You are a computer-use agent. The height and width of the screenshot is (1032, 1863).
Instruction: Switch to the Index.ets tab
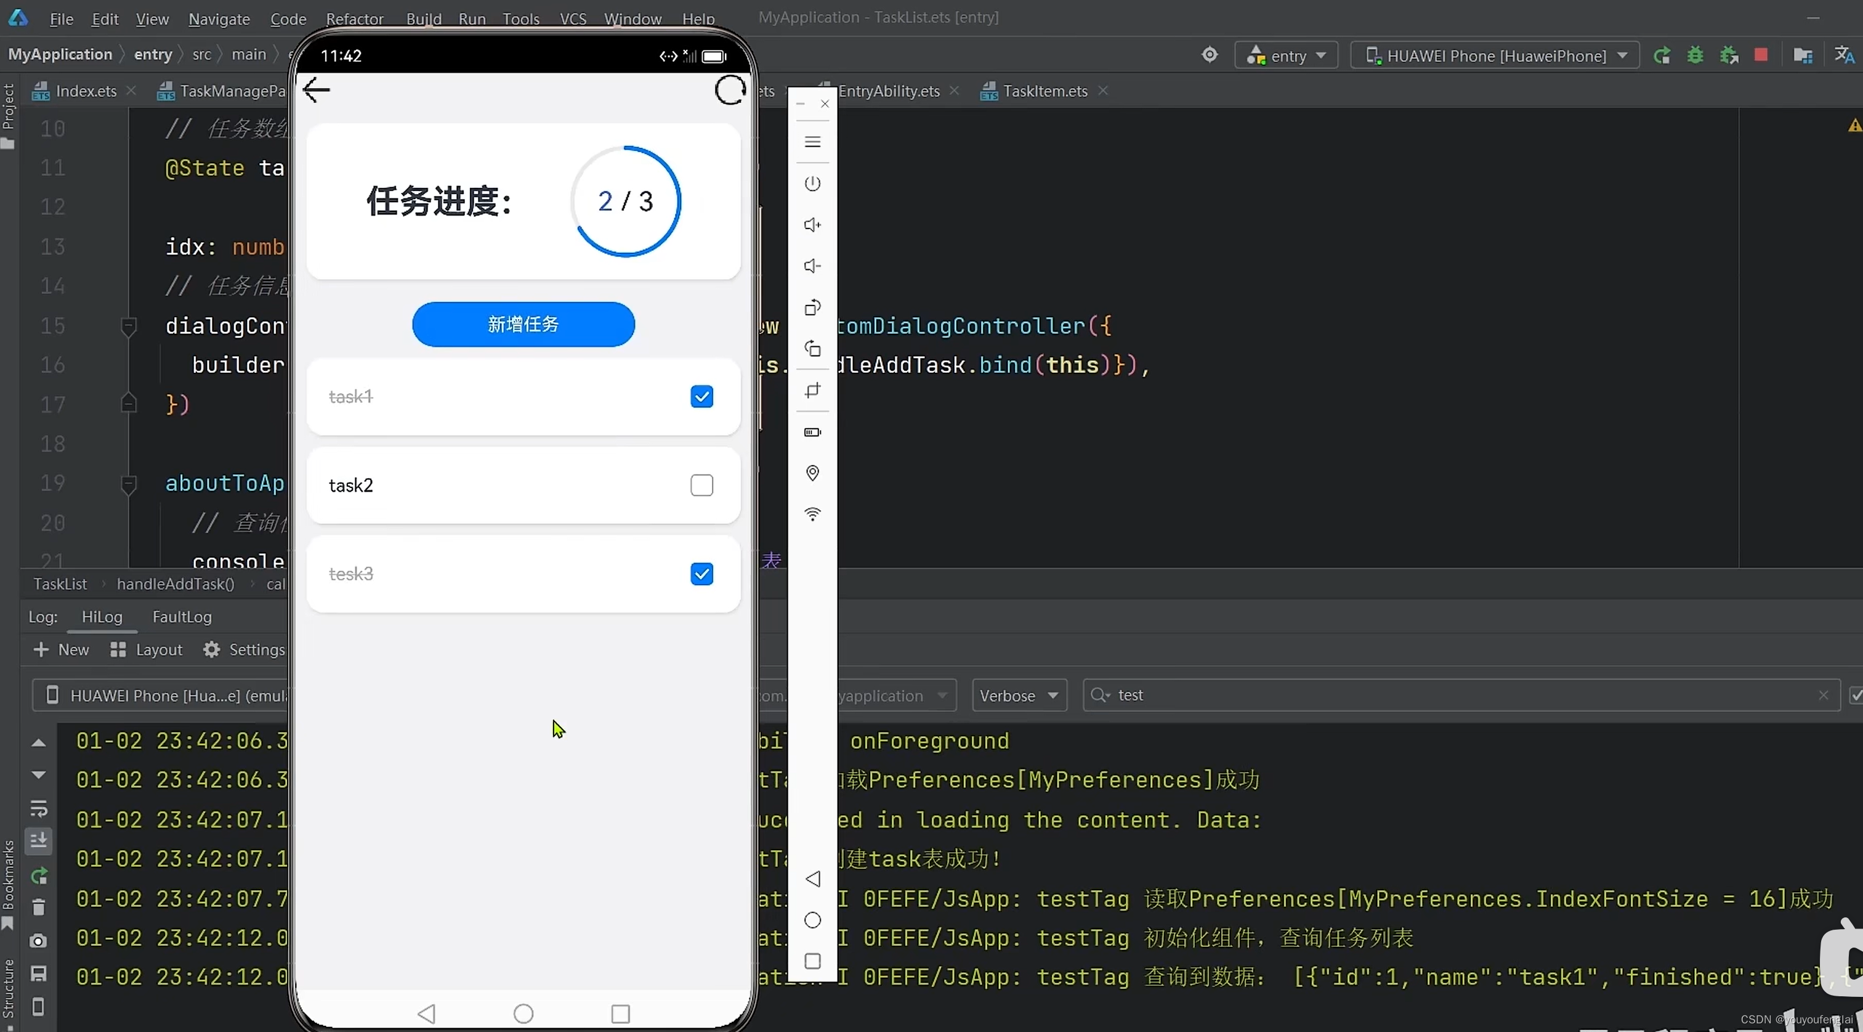pos(86,91)
